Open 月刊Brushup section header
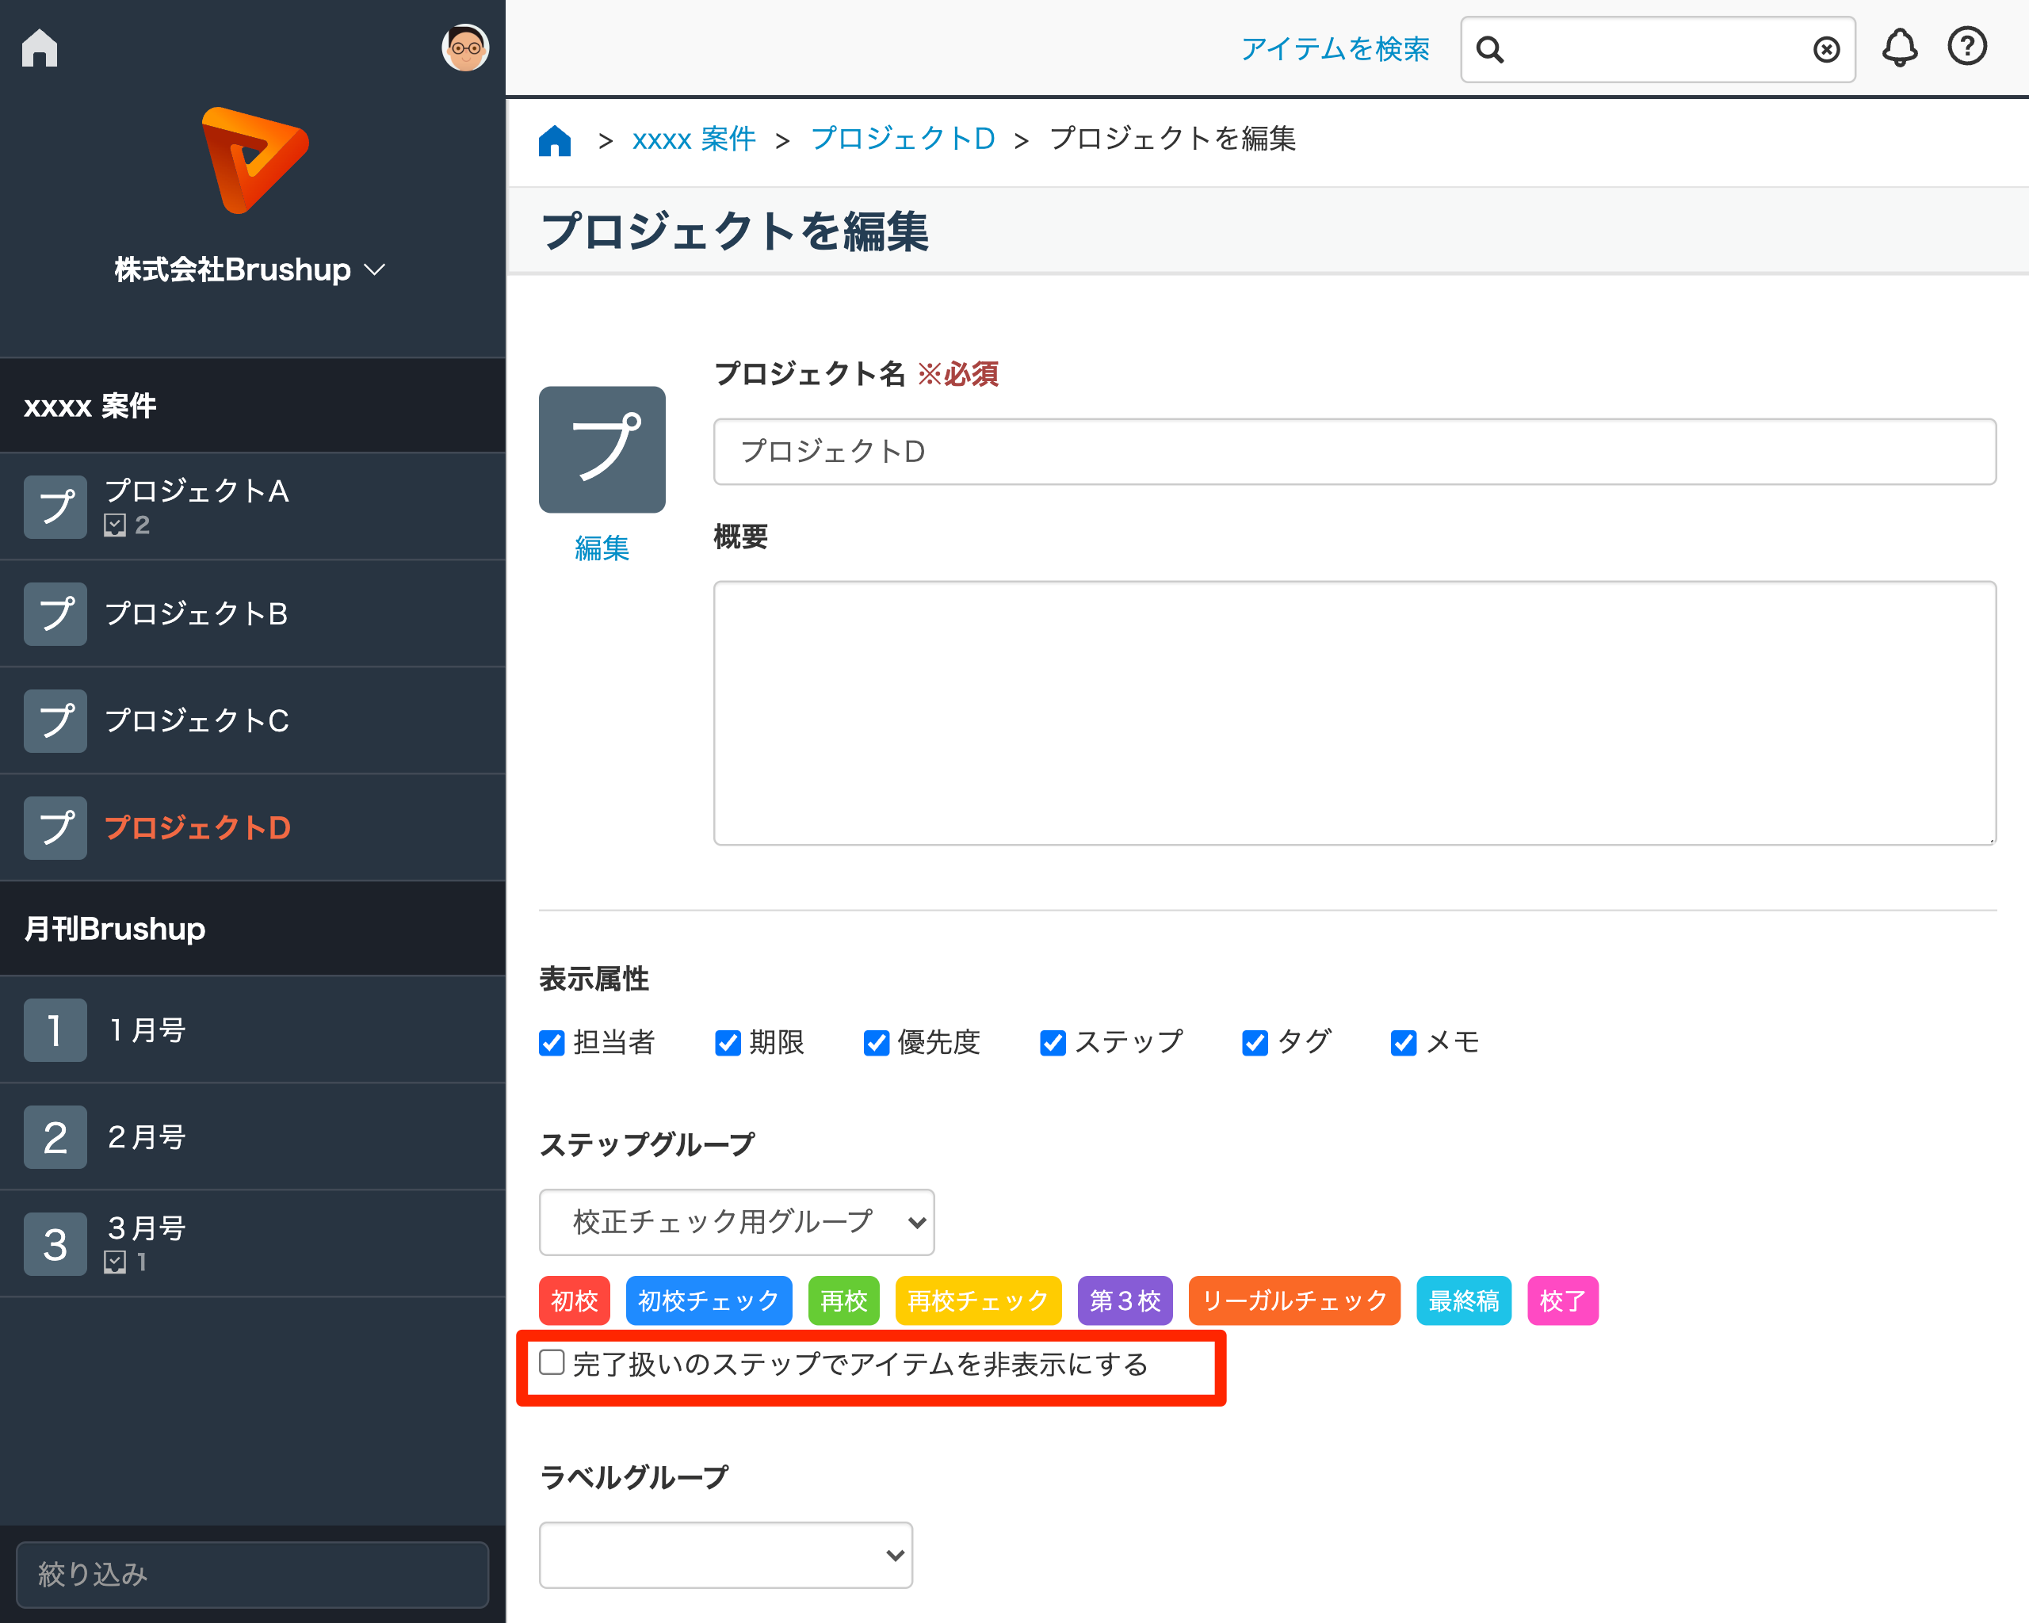 (114, 929)
